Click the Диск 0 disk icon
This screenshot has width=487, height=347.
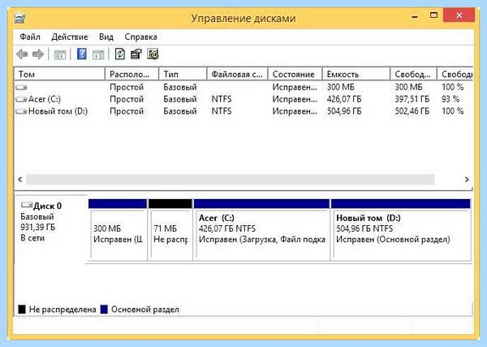pos(27,205)
